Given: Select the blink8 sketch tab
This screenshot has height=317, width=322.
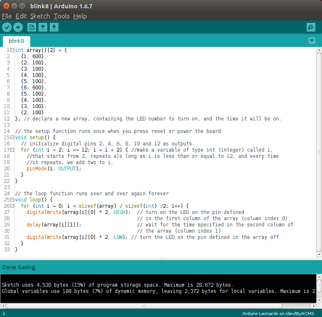Looking at the screenshot, I should point(17,41).
